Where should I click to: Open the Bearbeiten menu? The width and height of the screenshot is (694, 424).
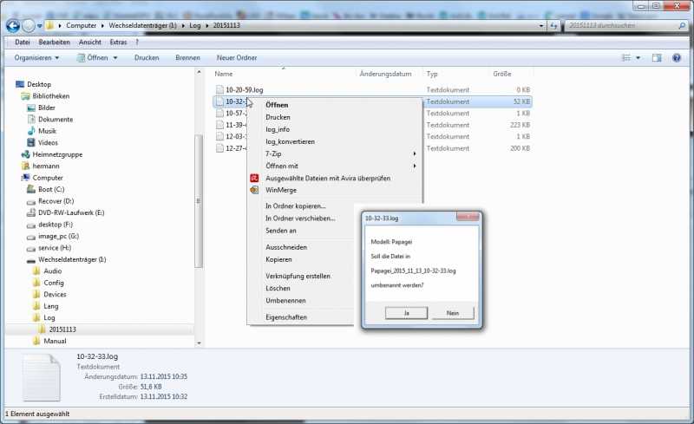click(x=54, y=42)
